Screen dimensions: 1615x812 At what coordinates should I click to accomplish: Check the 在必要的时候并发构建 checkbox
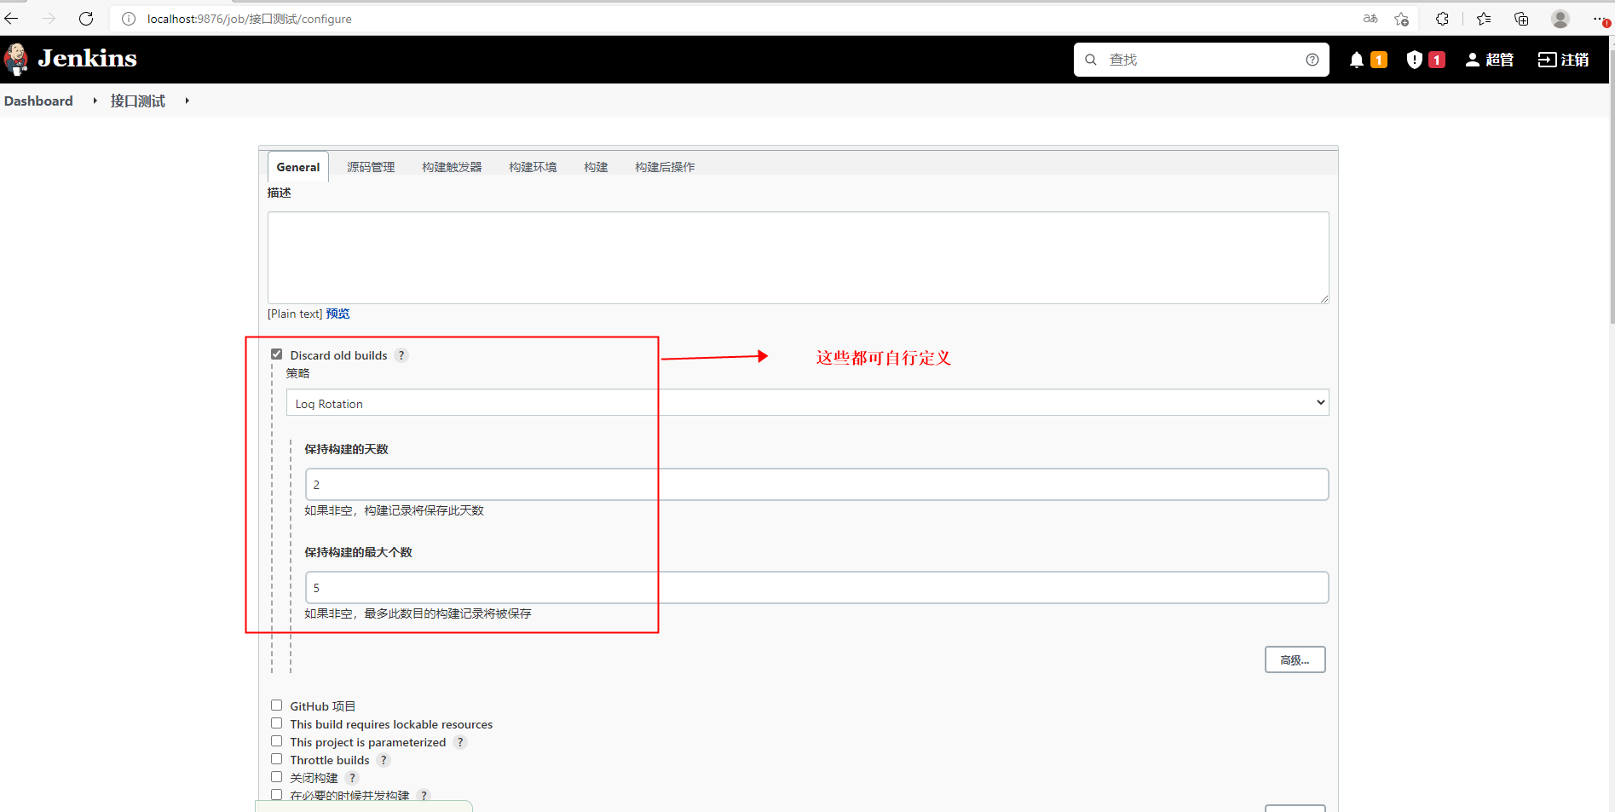pyautogui.click(x=277, y=795)
